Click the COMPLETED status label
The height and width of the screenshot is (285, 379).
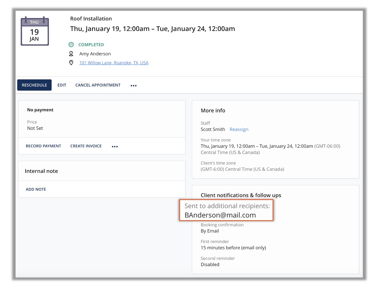[x=91, y=45]
